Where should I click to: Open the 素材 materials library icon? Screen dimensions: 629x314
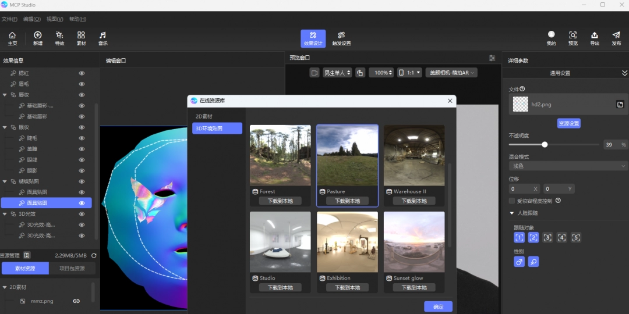(81, 38)
